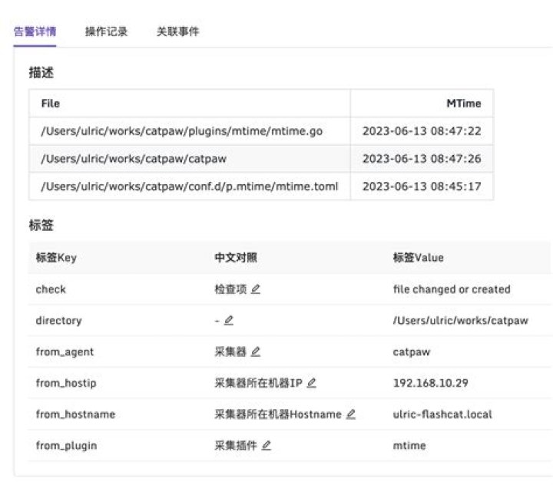Edit the Chinese label for check
The height and width of the screenshot is (485, 553).
[x=256, y=289]
